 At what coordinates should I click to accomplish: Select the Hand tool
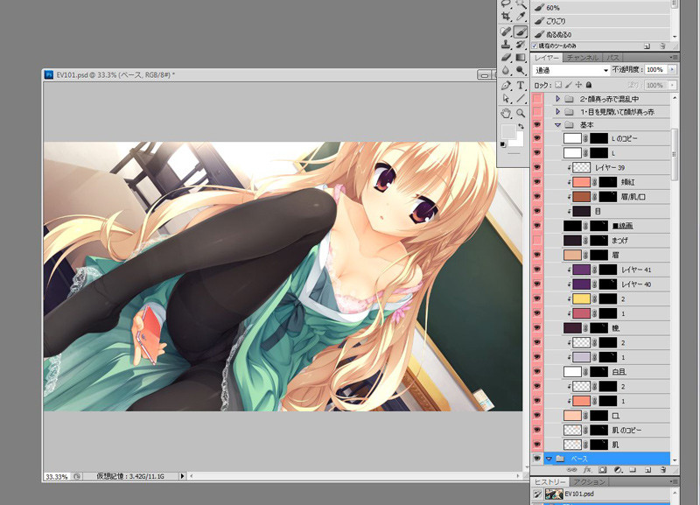[x=506, y=113]
